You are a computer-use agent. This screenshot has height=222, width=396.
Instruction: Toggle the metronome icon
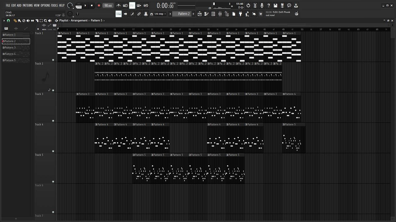pyautogui.click(x=118, y=5)
